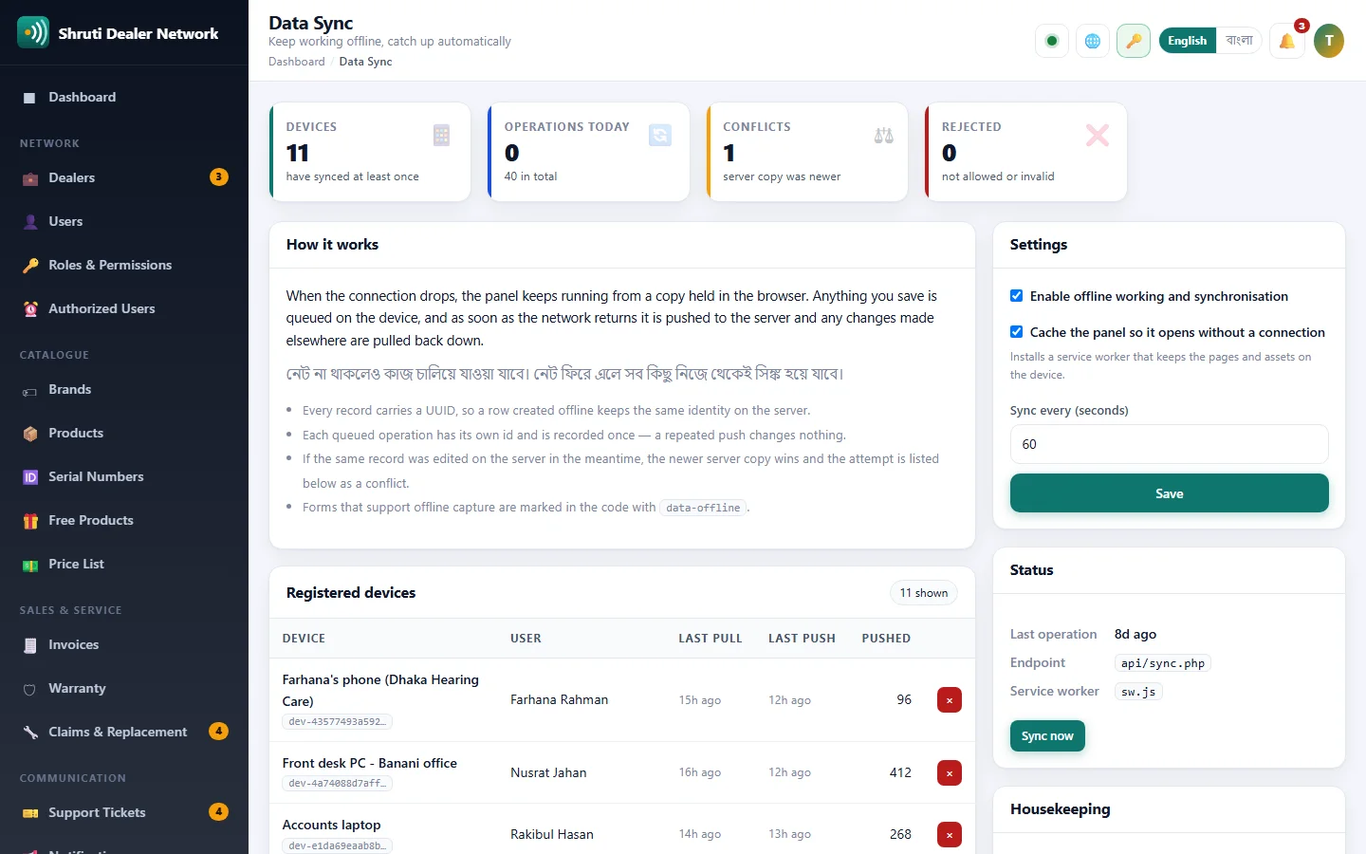The image size is (1366, 854).
Task: Open Dashboard in the sidebar
Action: (x=124, y=98)
